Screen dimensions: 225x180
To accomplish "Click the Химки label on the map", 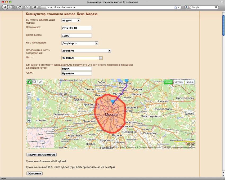I will [99, 95].
